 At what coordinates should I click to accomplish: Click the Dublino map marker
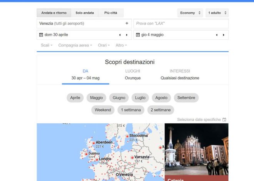click(86, 154)
